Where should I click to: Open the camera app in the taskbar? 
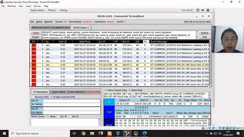click(101, 134)
